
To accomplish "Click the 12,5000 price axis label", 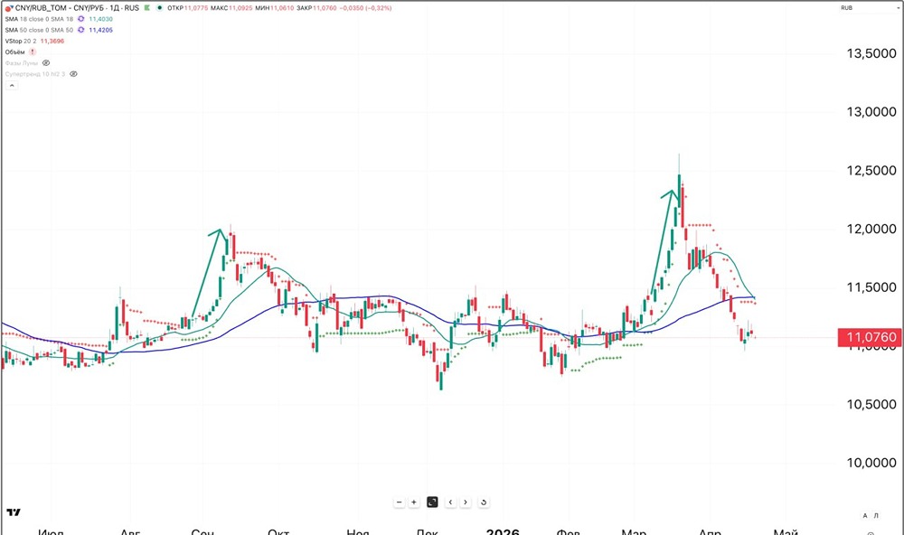I will [871, 171].
